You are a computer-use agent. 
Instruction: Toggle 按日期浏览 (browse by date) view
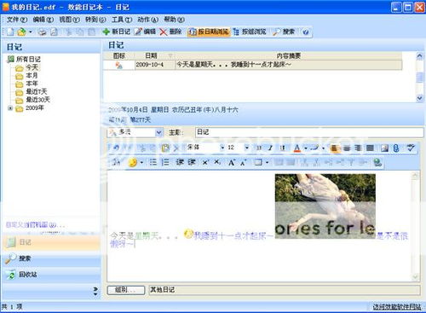(x=209, y=32)
